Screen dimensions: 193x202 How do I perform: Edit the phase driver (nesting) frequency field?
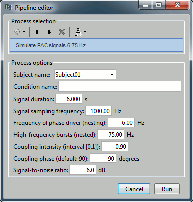pyautogui.click(x=121, y=122)
